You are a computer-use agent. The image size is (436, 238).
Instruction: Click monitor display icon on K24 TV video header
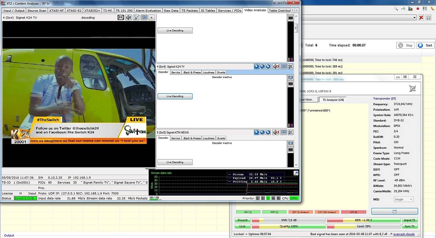pos(144,17)
